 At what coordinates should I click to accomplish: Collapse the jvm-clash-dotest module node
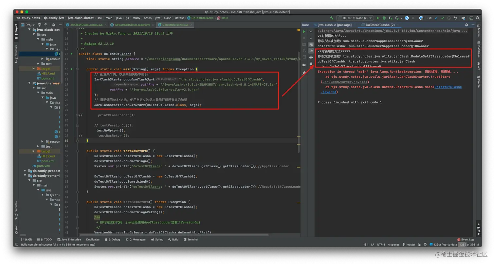pyautogui.click(x=29, y=30)
